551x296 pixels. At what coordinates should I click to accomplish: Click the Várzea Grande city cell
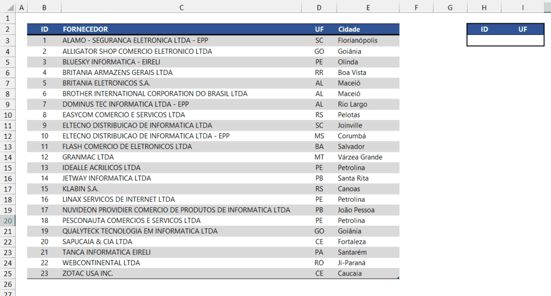coord(368,157)
